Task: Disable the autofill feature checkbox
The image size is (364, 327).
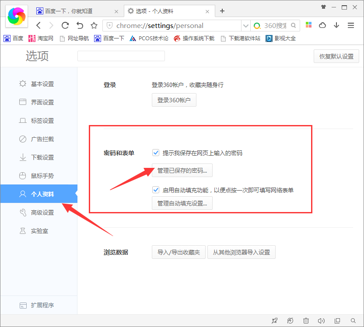Action: pyautogui.click(x=156, y=190)
